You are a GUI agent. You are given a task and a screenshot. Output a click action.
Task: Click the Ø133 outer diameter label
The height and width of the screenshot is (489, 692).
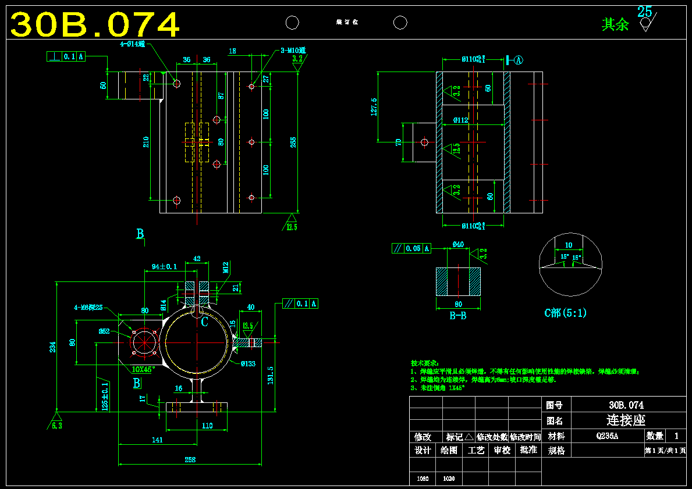pyautogui.click(x=248, y=364)
